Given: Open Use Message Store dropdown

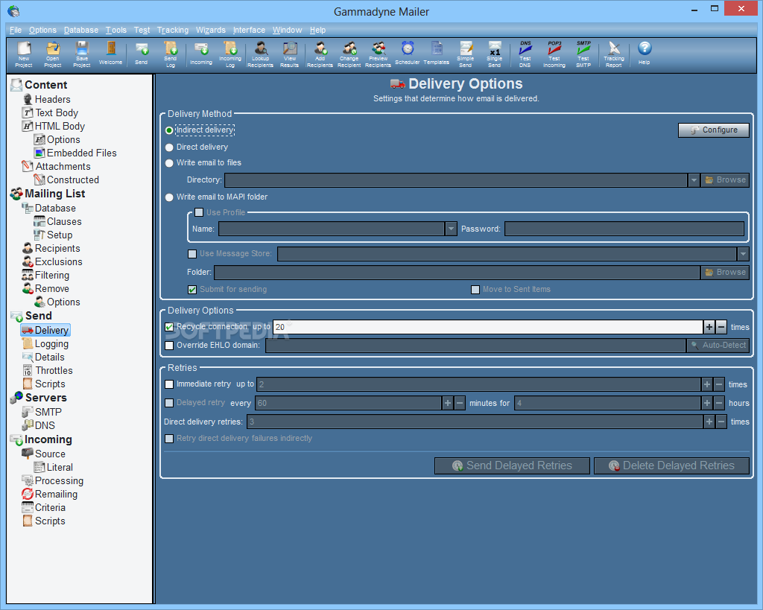Looking at the screenshot, I should (x=743, y=253).
